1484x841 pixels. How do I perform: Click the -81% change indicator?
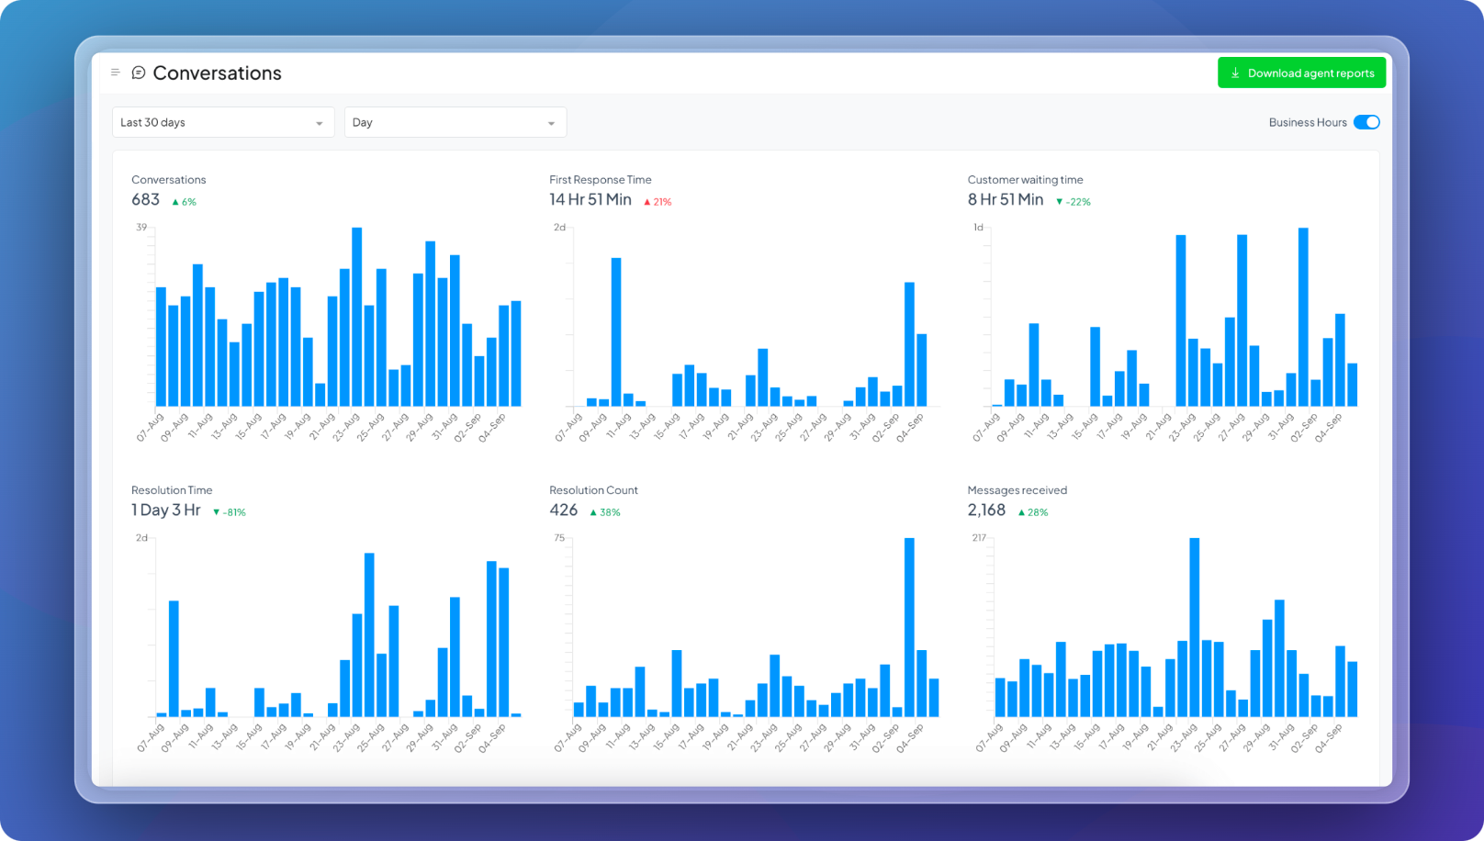(x=230, y=512)
